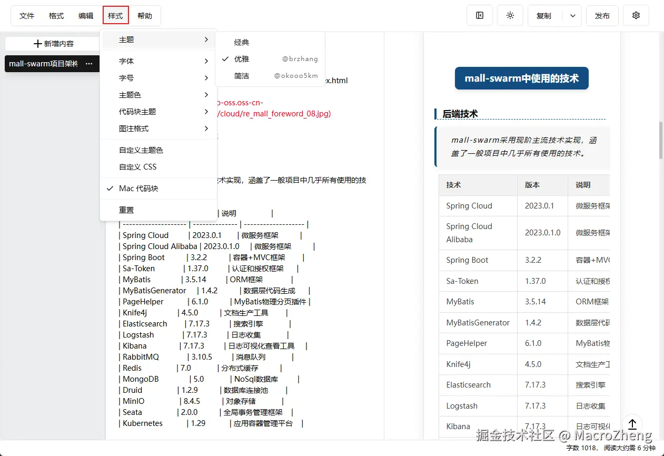Viewport: 664px width, 456px height.
Task: Click the mall-swarm中使用的技术 preview heading
Action: (521, 78)
